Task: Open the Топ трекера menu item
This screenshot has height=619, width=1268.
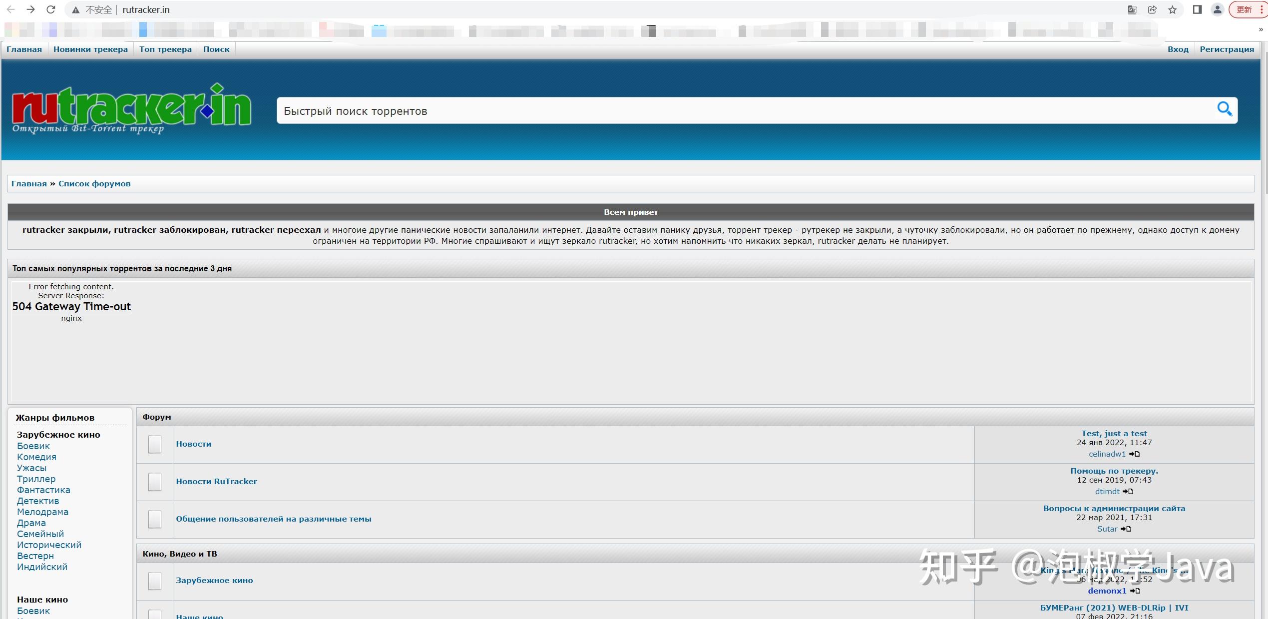Action: [x=165, y=49]
